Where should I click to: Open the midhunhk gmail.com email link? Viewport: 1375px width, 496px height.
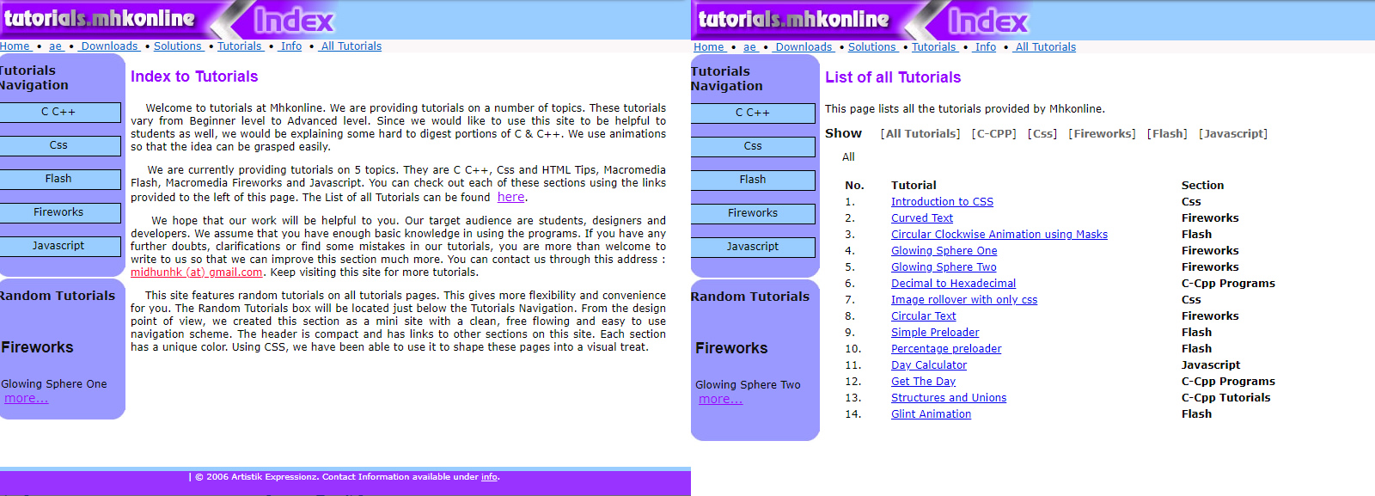click(196, 272)
